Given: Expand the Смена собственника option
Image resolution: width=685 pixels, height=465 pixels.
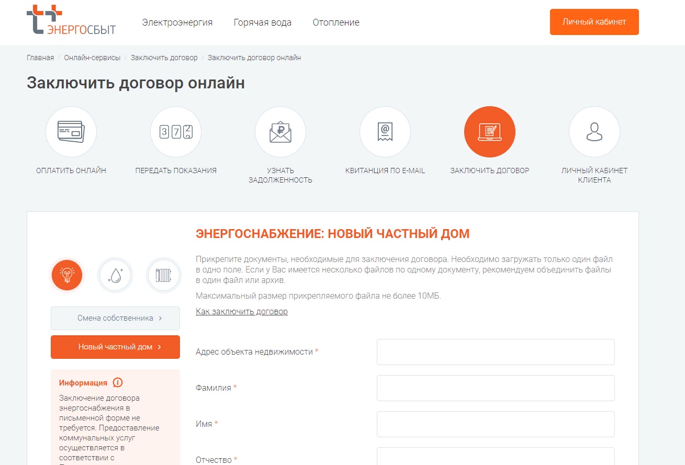Looking at the screenshot, I should [x=115, y=318].
